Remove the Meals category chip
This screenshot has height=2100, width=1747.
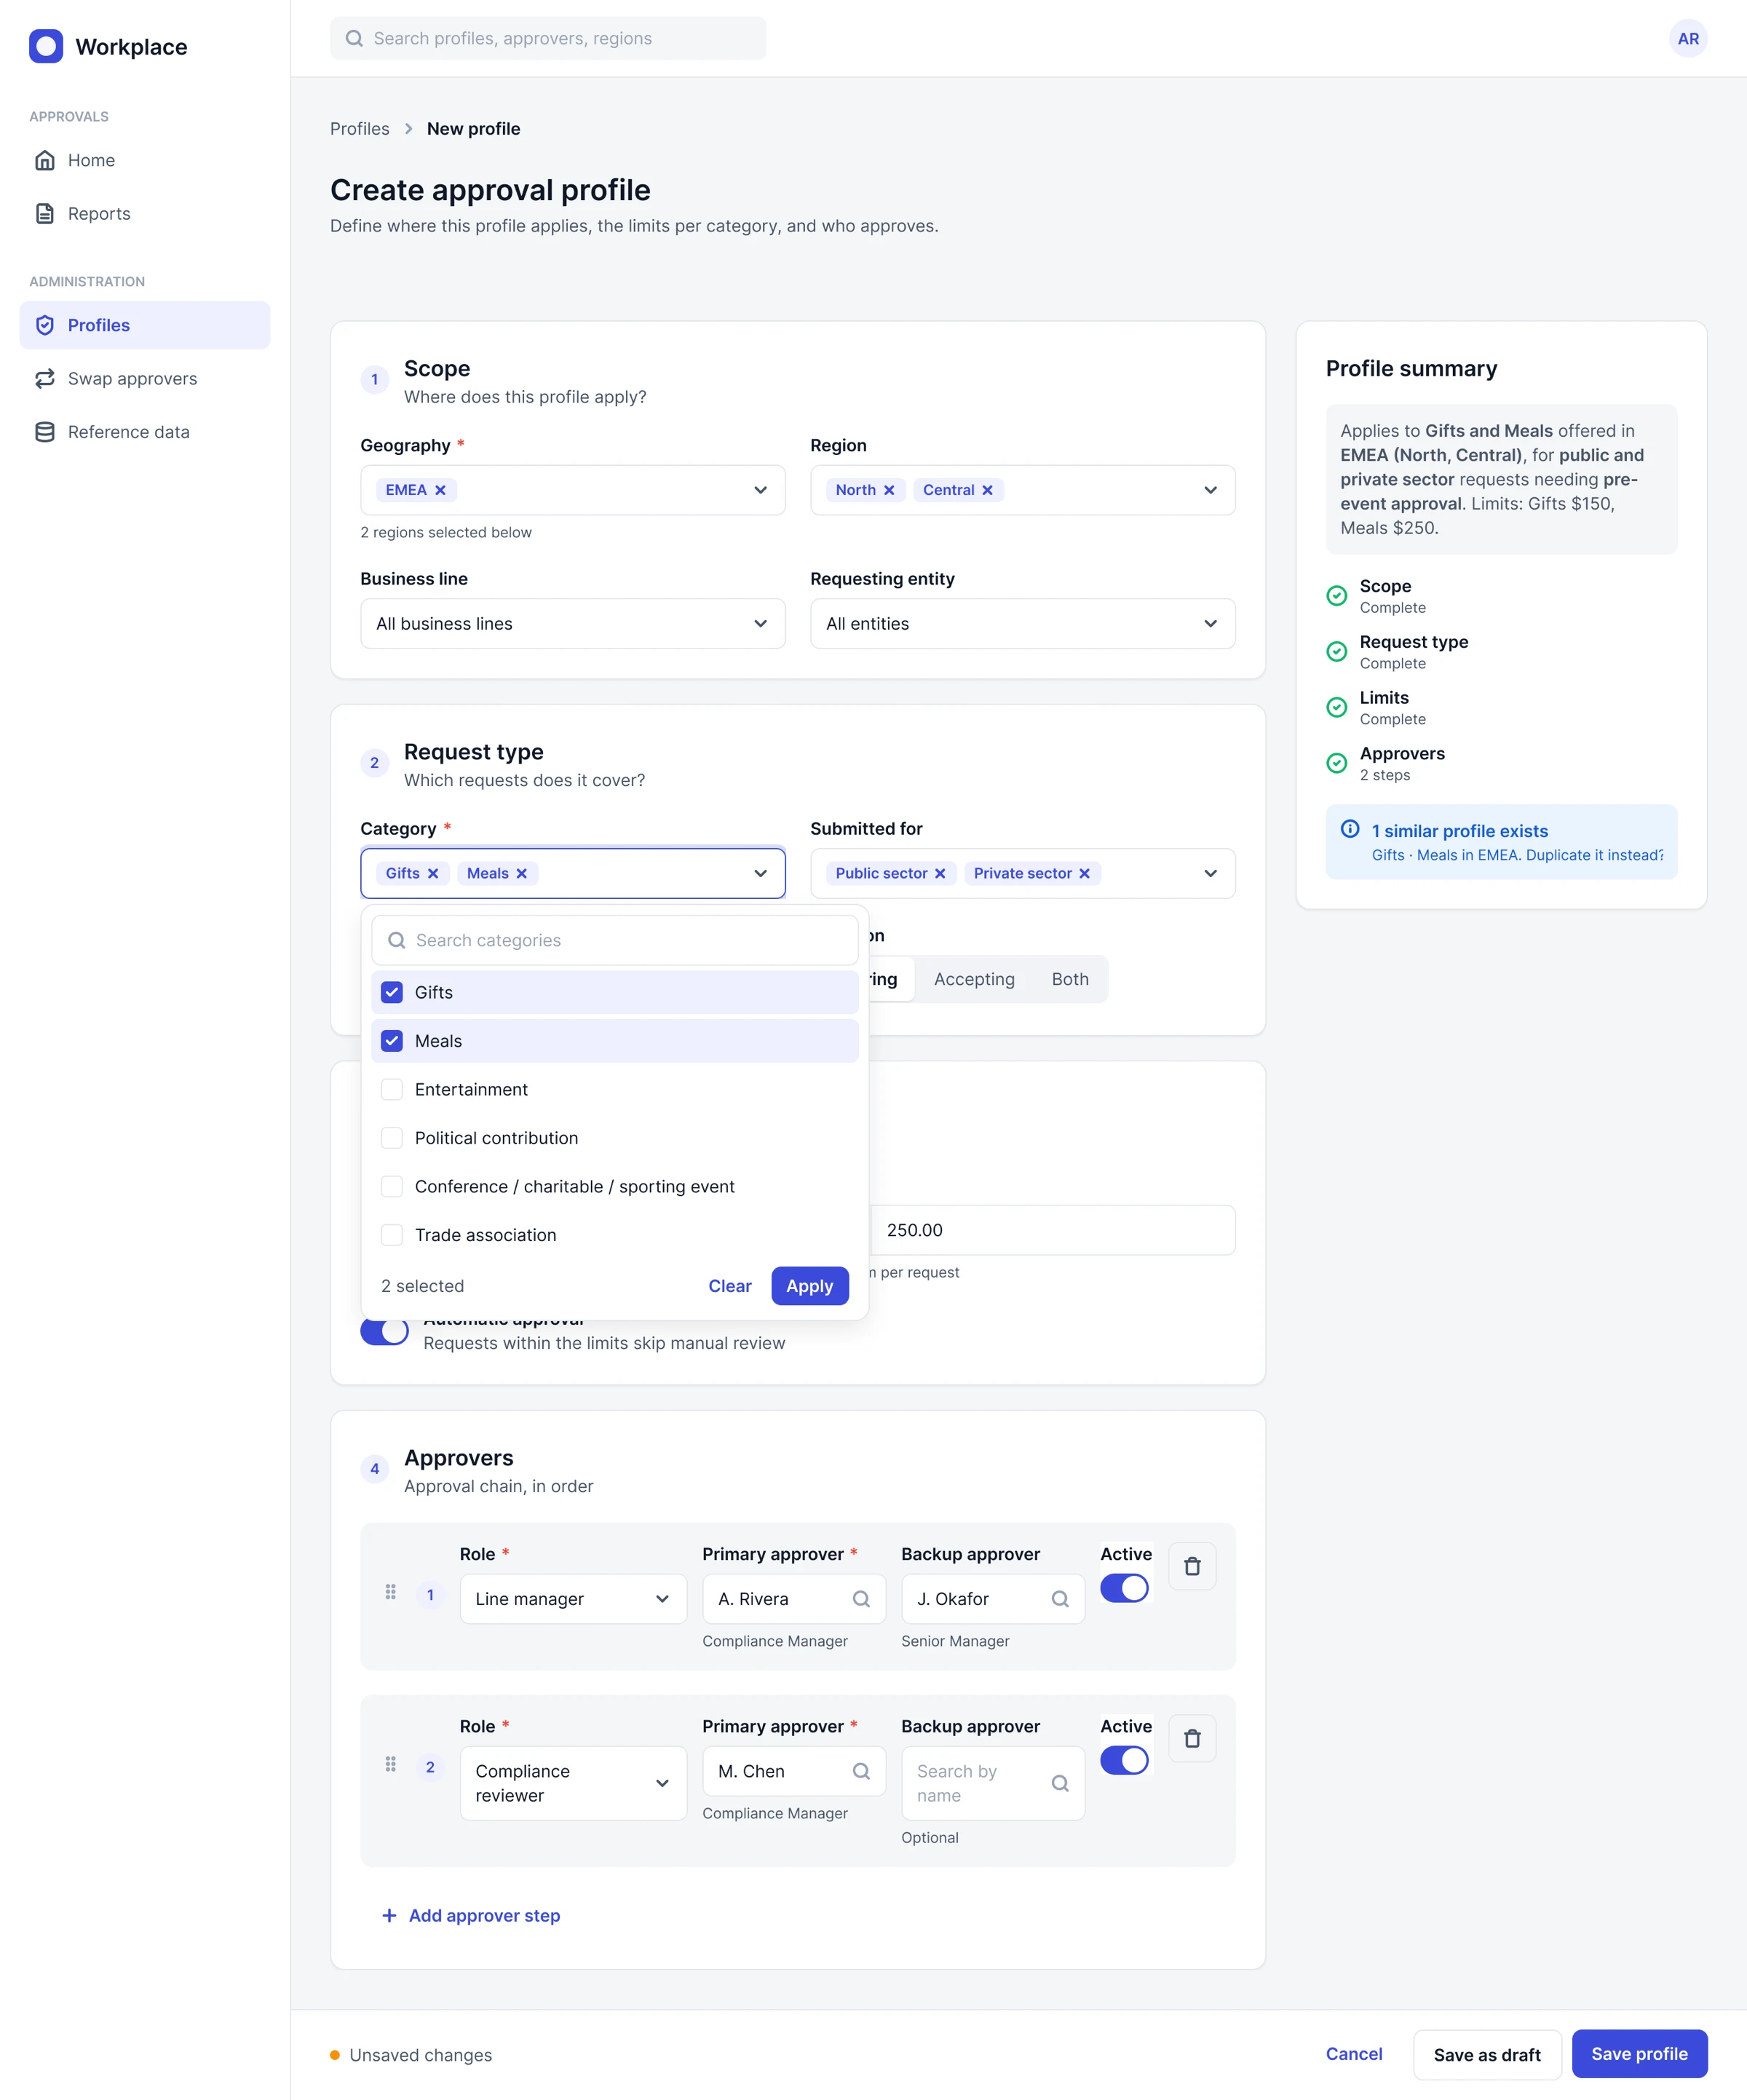click(x=521, y=873)
